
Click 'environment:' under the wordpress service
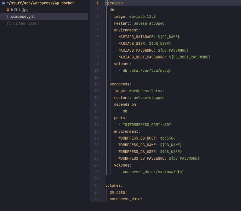click(x=127, y=131)
